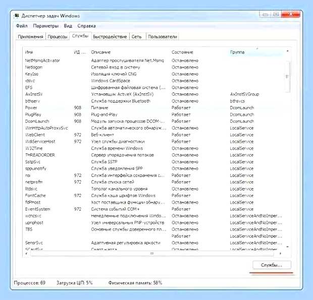Viewport: 313px width, 300px height.
Task: Click the Task Manager title bar icon
Action: click(x=17, y=16)
